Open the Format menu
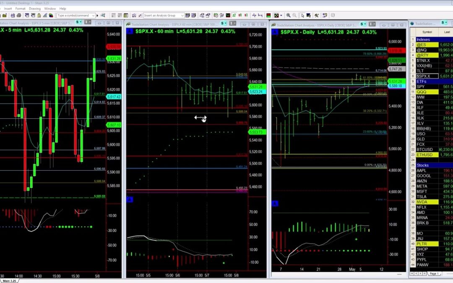453x283 pixels. [x=20, y=9]
